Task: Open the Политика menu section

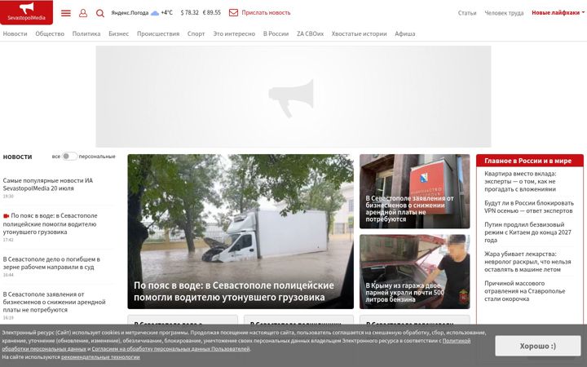Action: 86,33
